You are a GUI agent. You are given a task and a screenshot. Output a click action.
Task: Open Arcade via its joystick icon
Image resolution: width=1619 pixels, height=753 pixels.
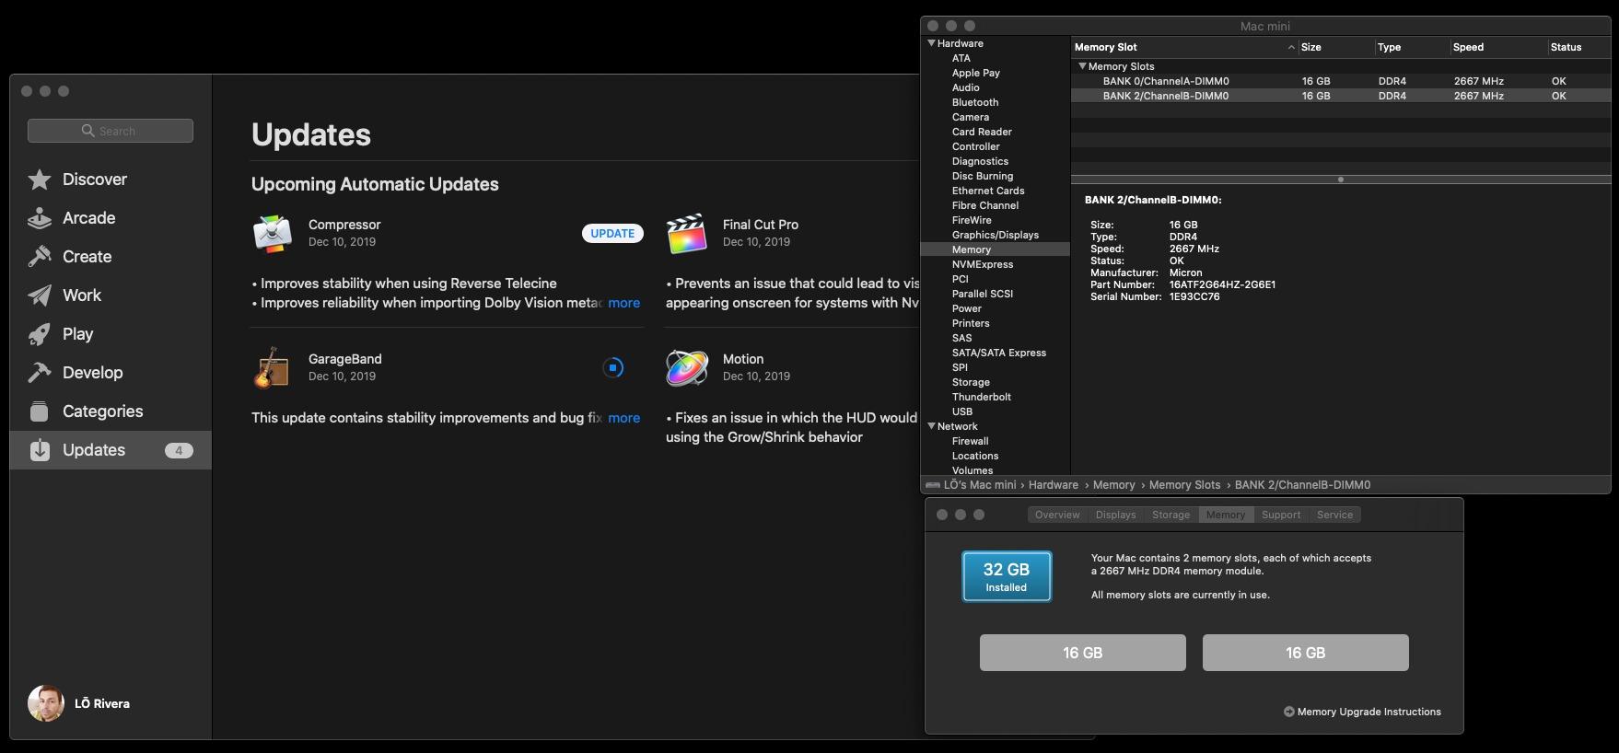40,218
